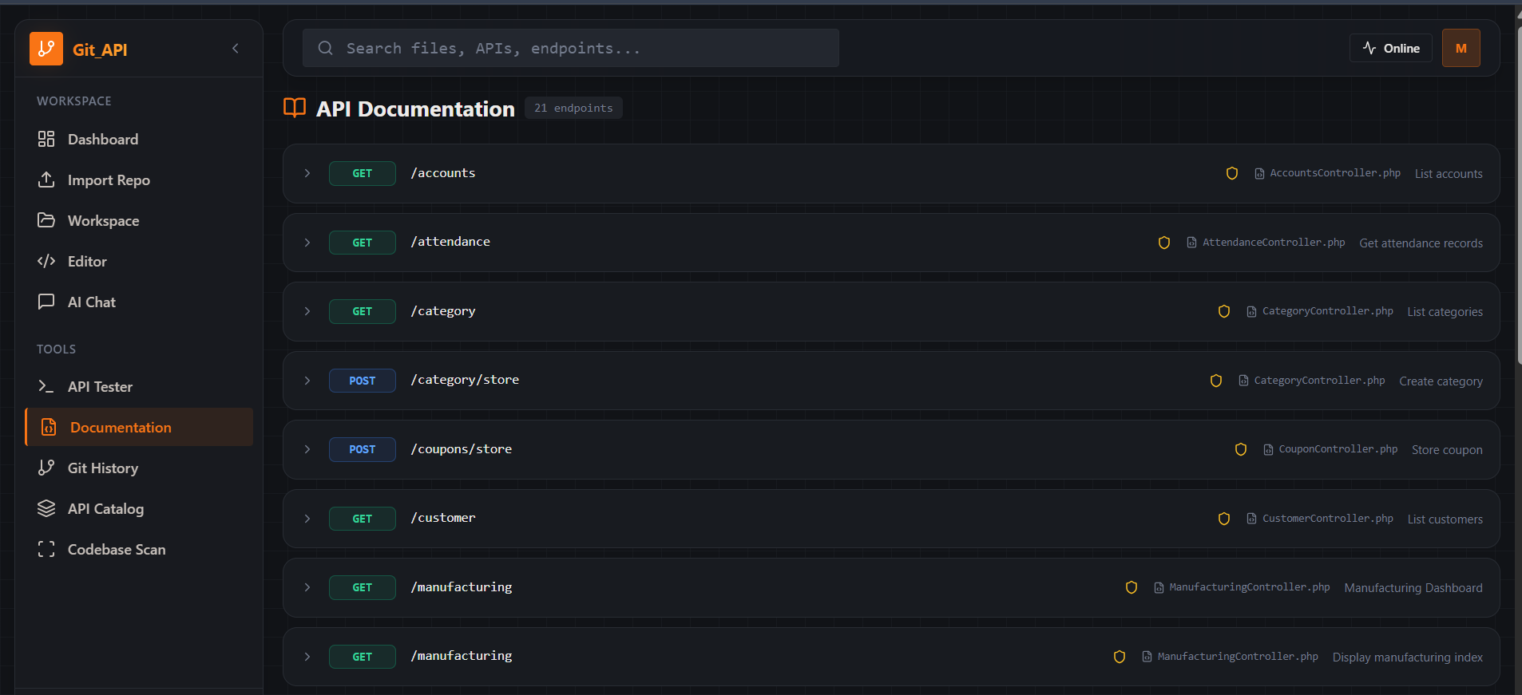Screen dimensions: 1522x695
Task: Focus the Search files, APIs, endpoints field
Action: [x=570, y=48]
